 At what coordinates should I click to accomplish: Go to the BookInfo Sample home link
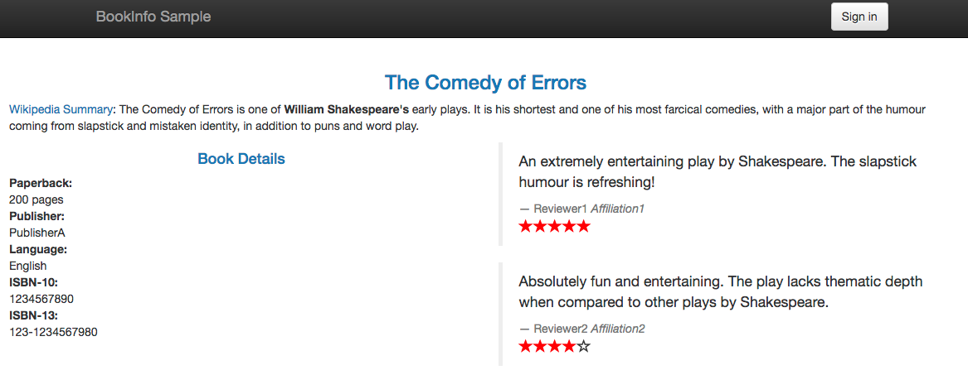click(x=153, y=17)
